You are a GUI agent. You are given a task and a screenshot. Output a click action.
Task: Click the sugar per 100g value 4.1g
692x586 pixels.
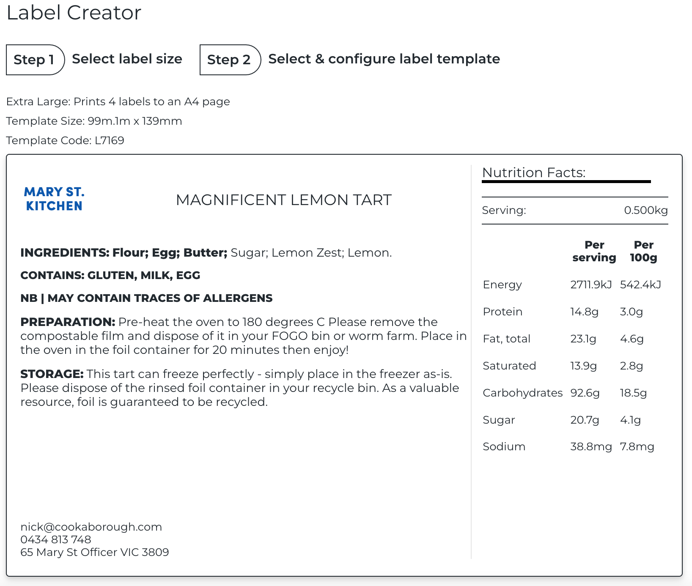630,420
